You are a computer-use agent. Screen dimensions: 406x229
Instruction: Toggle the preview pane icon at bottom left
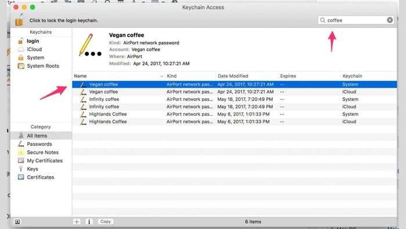(x=17, y=222)
